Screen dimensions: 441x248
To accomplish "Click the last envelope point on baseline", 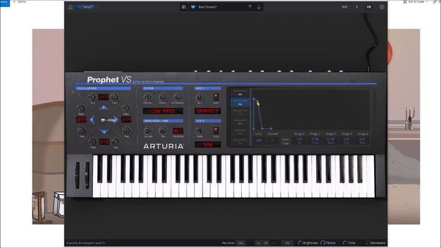I will [x=271, y=129].
